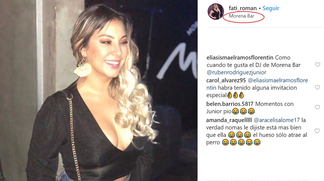Image resolution: width=324 pixels, height=181 pixels.
Task: Open the Morena Bar location tag
Action: [x=242, y=16]
